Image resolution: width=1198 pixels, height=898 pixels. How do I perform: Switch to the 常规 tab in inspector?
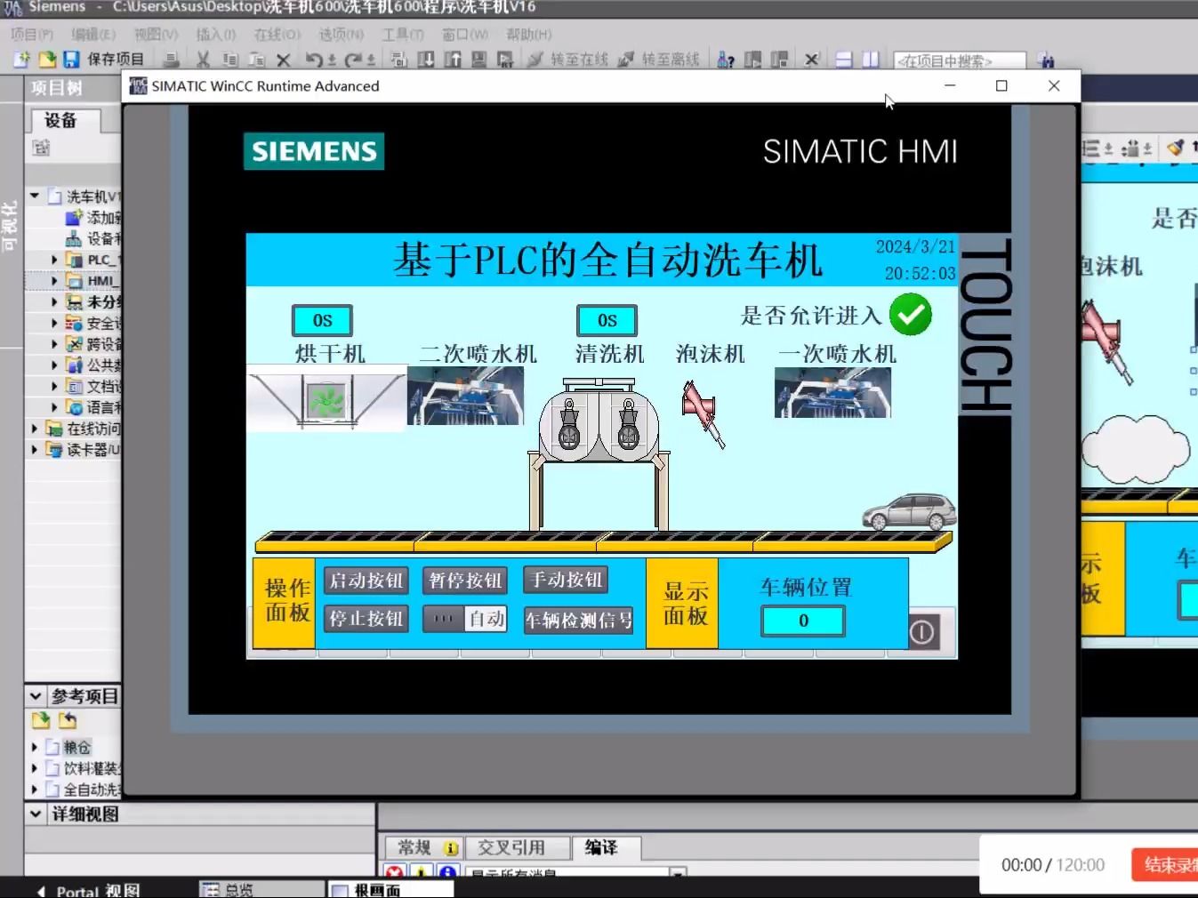point(422,847)
